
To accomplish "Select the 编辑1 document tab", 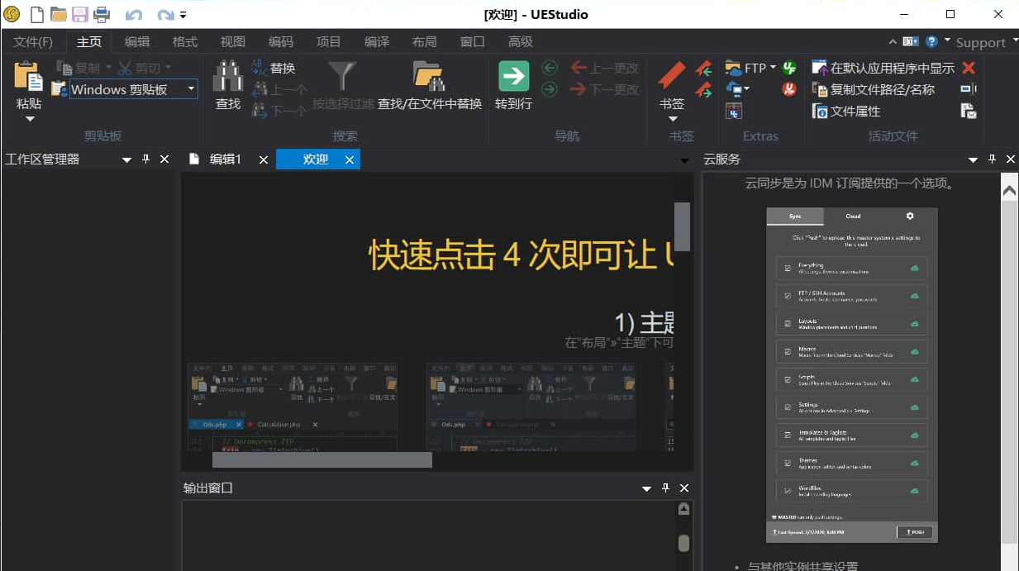I will (x=224, y=159).
